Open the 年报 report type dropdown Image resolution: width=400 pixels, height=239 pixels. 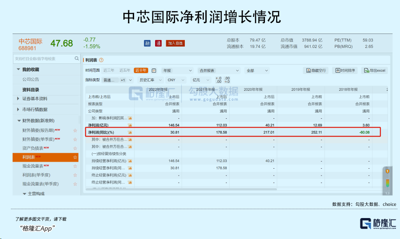tap(177, 70)
